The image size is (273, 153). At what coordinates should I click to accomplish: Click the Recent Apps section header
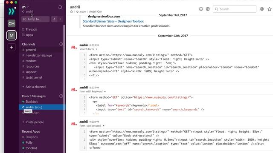[x=31, y=131]
